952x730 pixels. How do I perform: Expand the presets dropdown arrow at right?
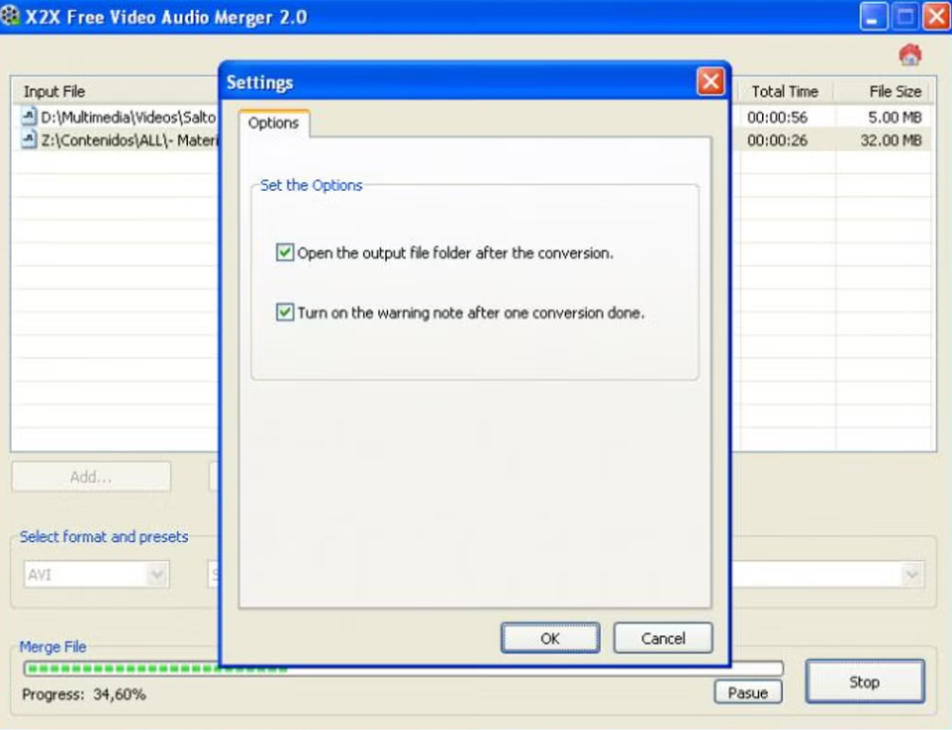click(911, 575)
